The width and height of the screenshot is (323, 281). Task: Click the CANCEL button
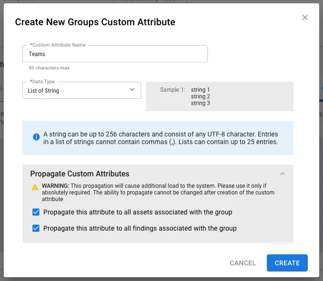[243, 263]
